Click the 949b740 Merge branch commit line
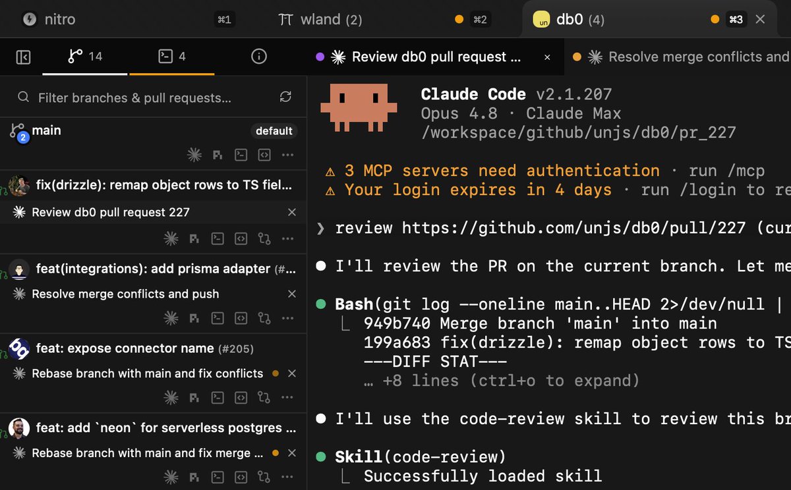The width and height of the screenshot is (791, 490). (x=541, y=323)
